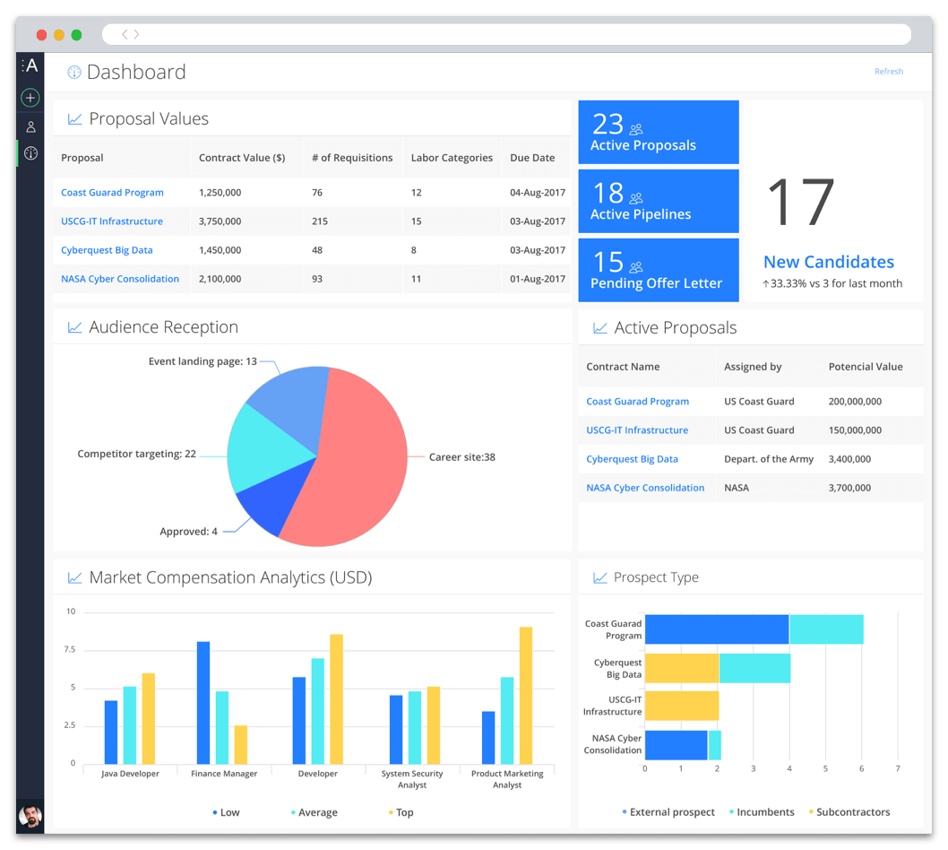
Task: Click Depart. of the Army cell
Action: tap(769, 459)
